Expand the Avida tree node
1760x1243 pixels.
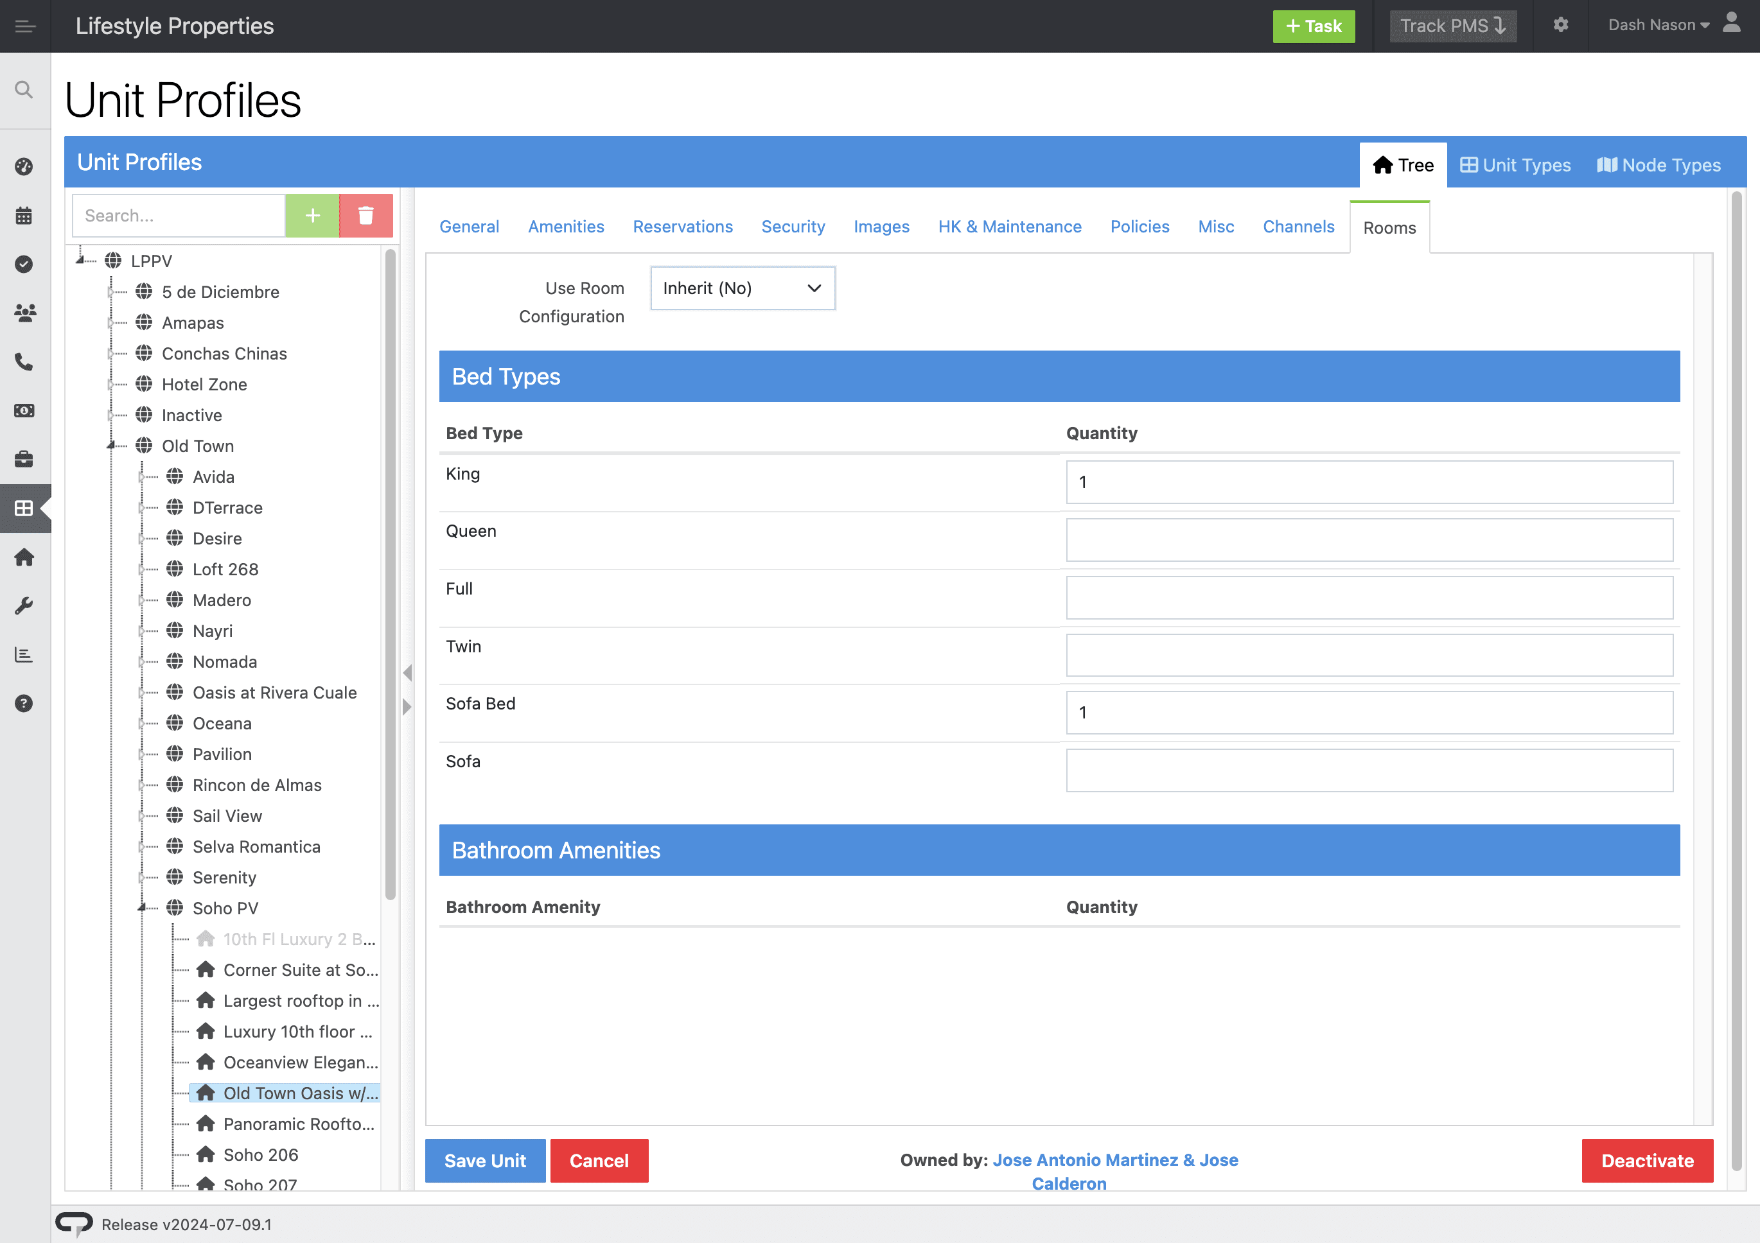[142, 476]
